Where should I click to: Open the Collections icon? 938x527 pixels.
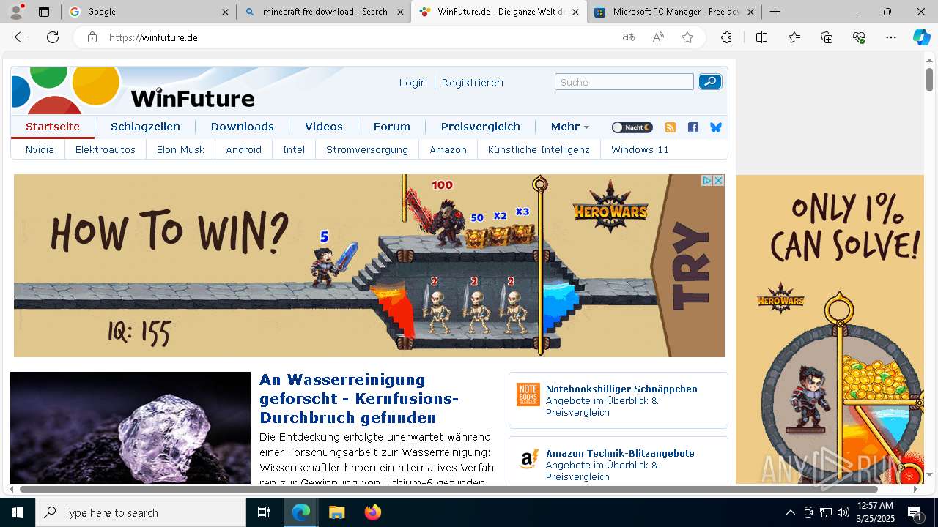(827, 37)
